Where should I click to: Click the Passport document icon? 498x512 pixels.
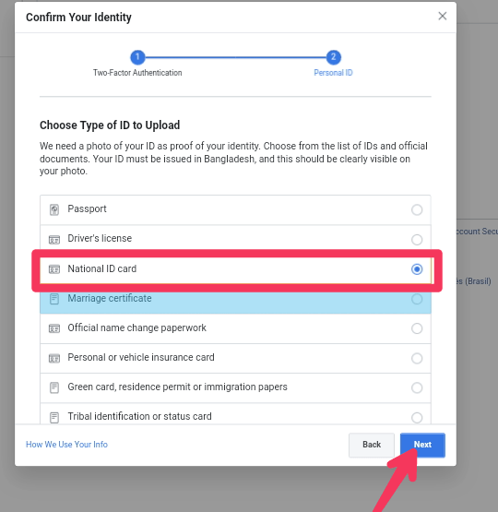(x=54, y=209)
